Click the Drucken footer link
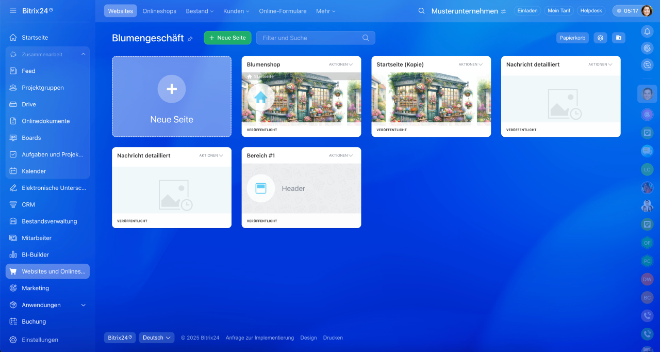660x352 pixels. 333,338
